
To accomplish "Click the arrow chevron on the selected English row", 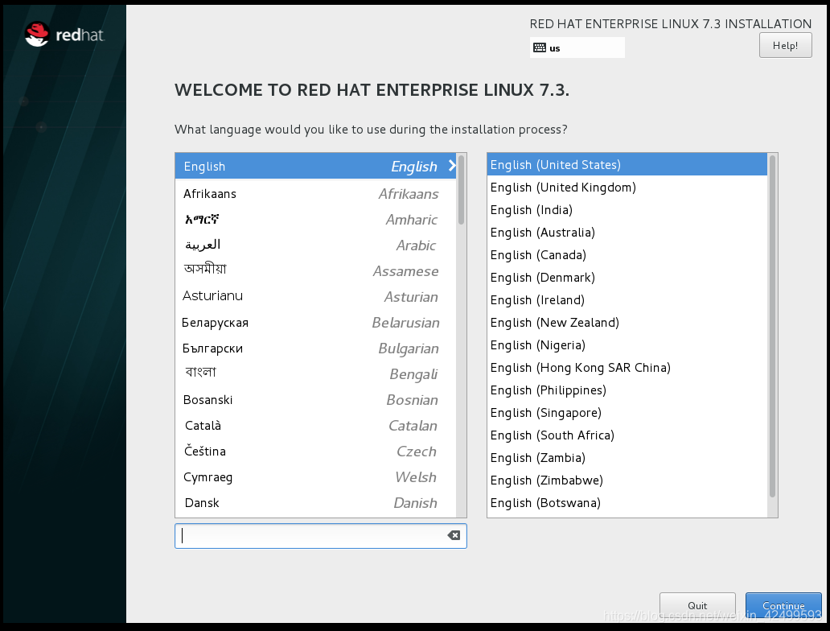I will 452,166.
